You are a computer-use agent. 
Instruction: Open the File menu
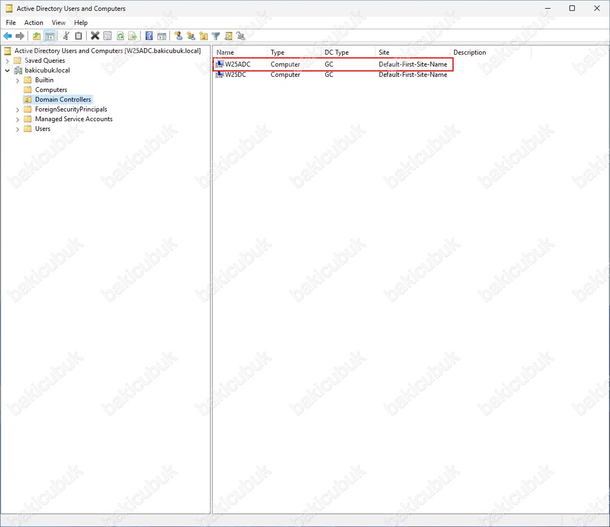click(x=11, y=23)
